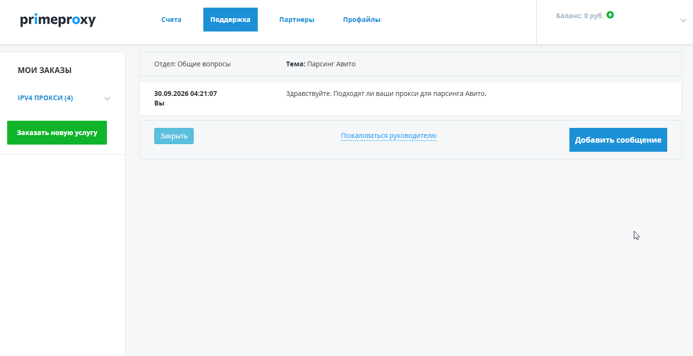Open the Профайлы menu item
693x356 pixels.
tap(362, 20)
